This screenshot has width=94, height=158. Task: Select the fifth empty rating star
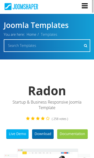point(48,118)
